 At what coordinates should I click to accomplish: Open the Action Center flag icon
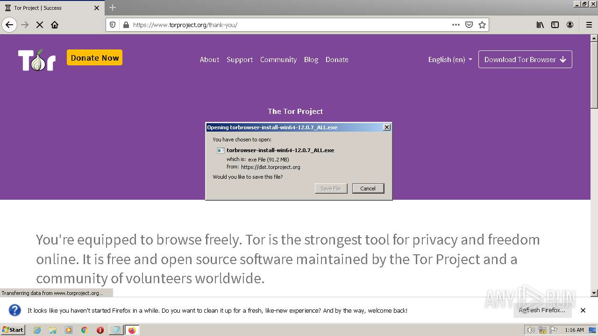554,330
